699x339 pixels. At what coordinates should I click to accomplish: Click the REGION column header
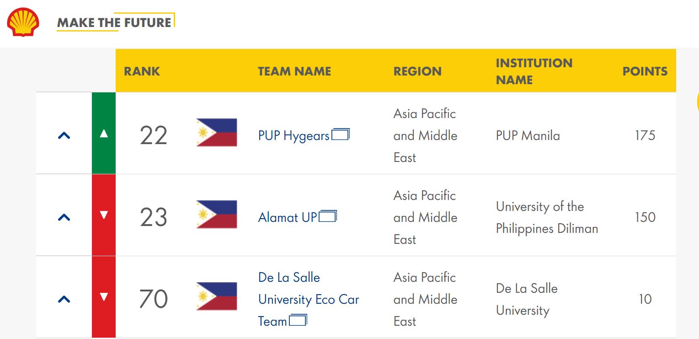pos(417,71)
